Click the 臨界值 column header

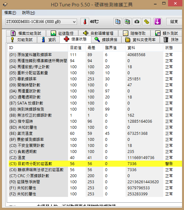click(x=114, y=48)
